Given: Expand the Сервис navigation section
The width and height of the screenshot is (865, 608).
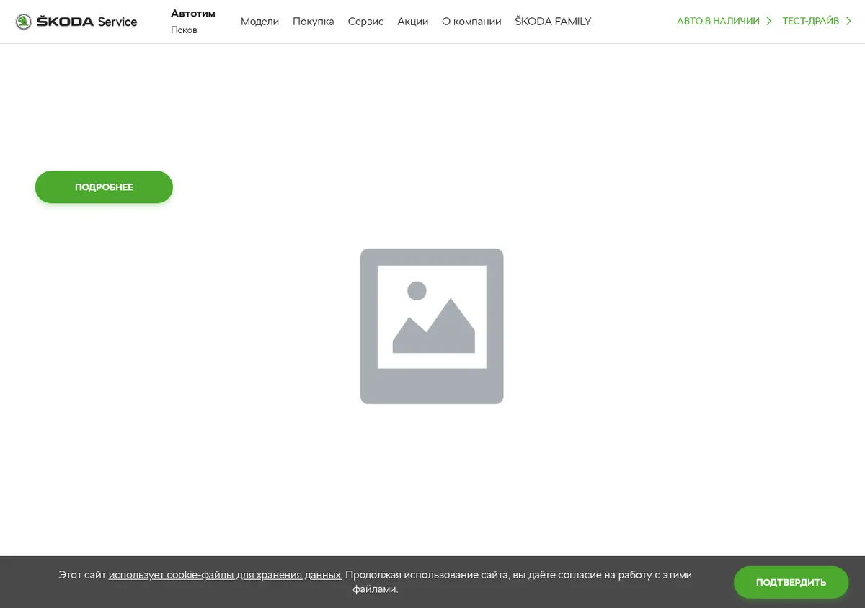Looking at the screenshot, I should (365, 22).
